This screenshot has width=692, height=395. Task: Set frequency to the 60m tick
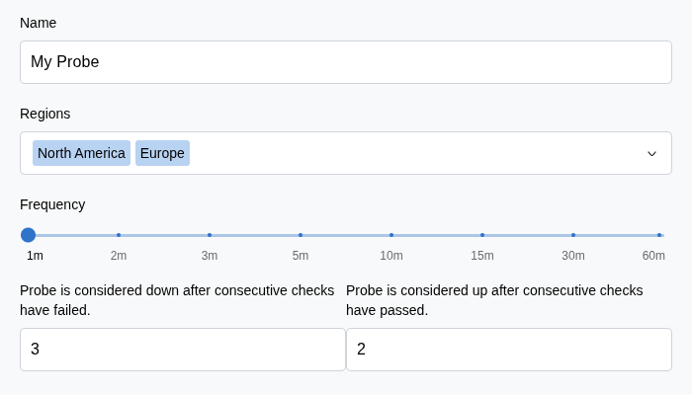point(659,235)
